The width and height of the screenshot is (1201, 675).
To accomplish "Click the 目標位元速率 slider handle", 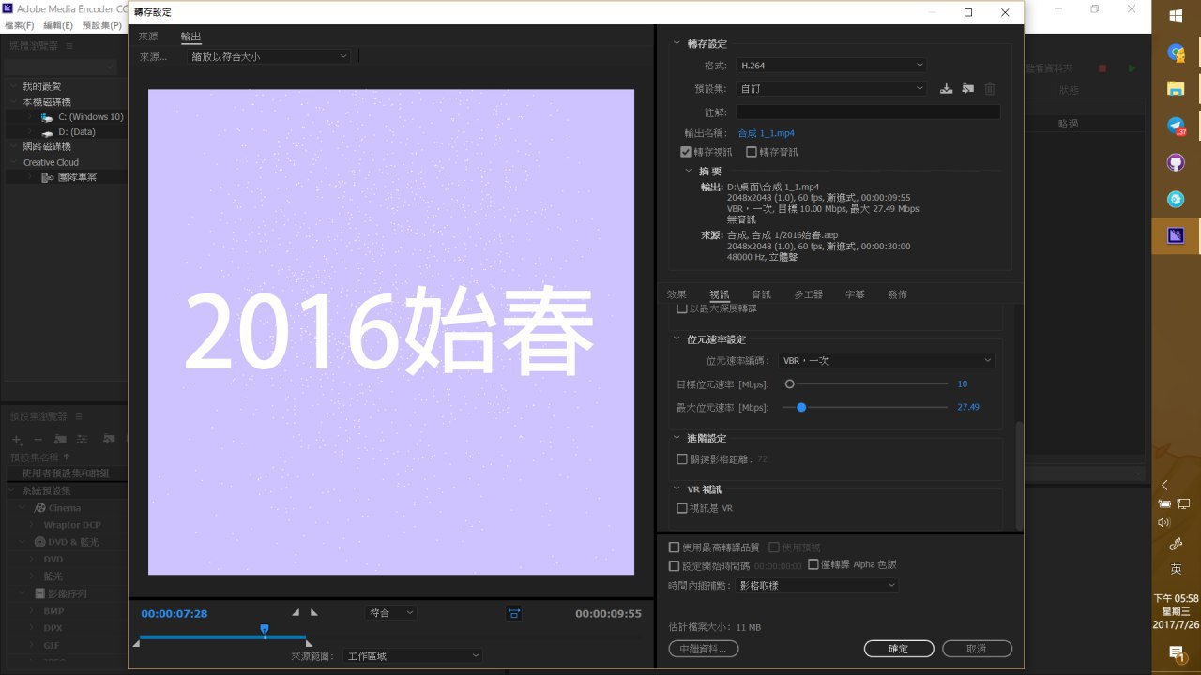I will tap(790, 383).
